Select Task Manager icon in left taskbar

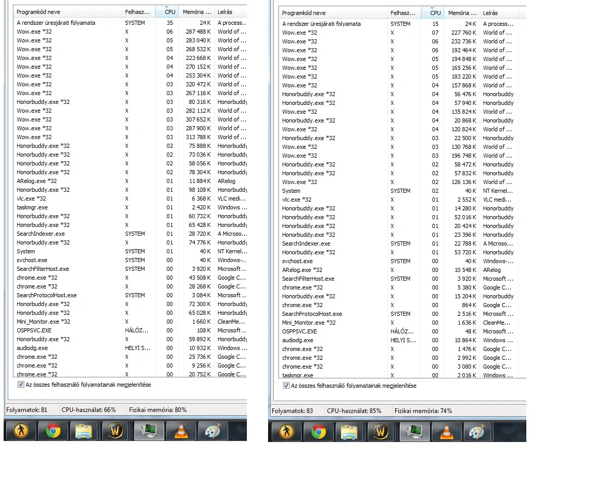(x=149, y=431)
